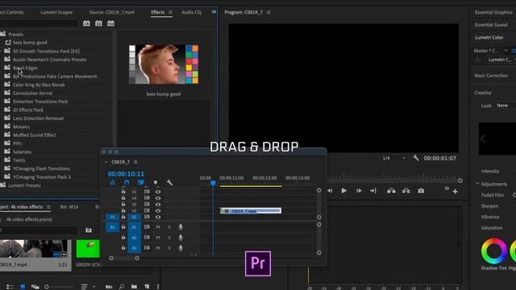This screenshot has width=516, height=290.
Task: Step forward one frame in Program monitor
Action: click(359, 191)
